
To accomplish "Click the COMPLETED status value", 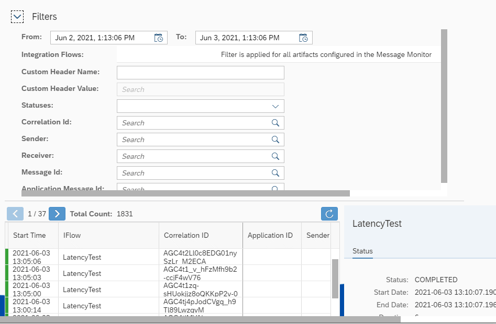I will [x=436, y=280].
